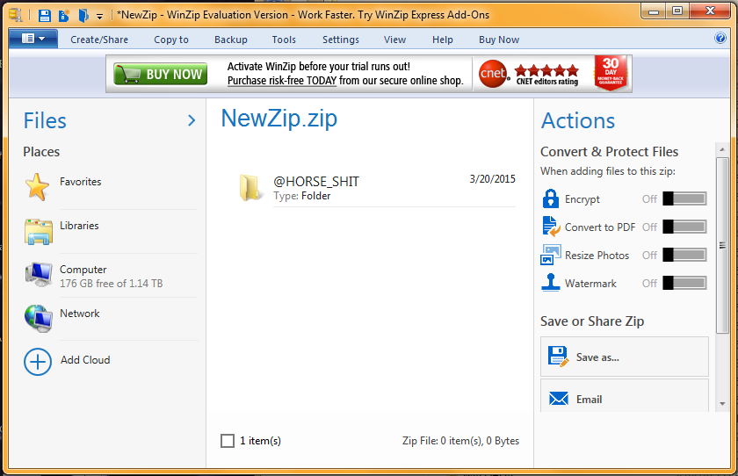Click the WinZip app icon in title bar
The height and width of the screenshot is (476, 738).
(16, 15)
